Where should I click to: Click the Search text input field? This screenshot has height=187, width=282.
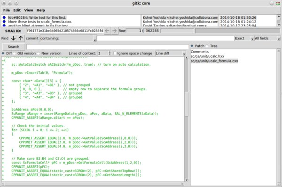[x=107, y=47]
